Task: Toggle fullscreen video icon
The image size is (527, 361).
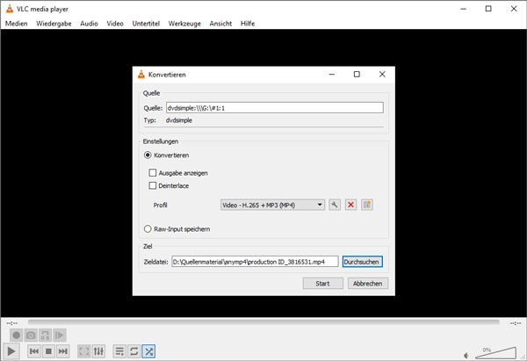Action: [x=84, y=351]
